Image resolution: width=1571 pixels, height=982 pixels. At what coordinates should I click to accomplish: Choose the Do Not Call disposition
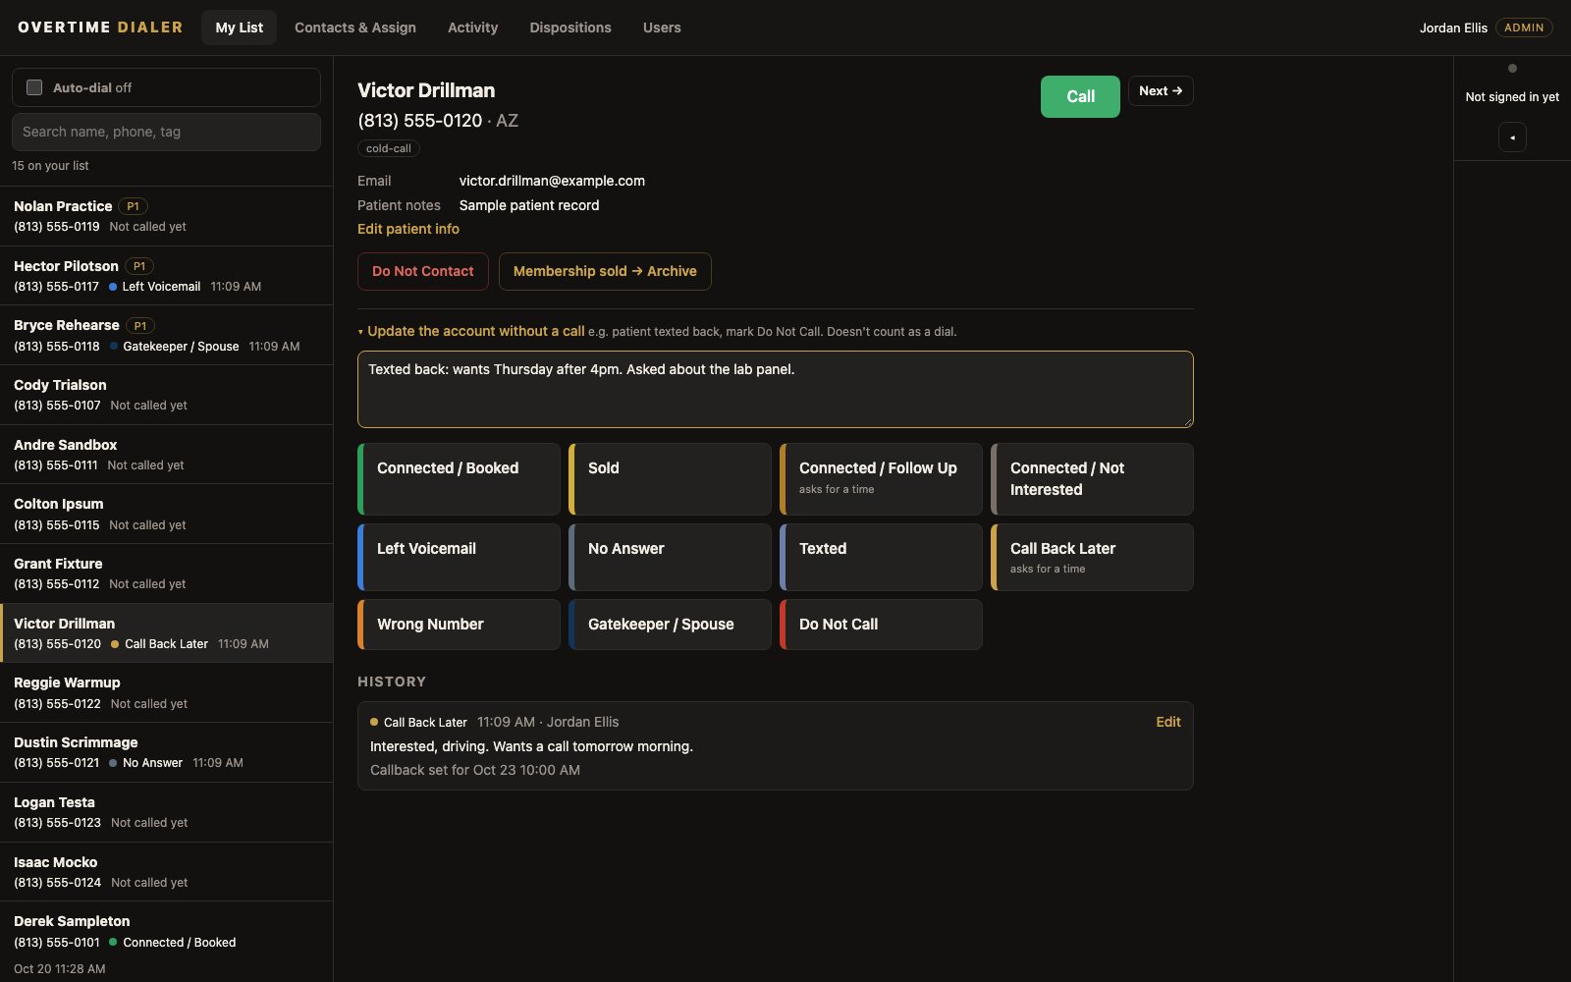coord(881,625)
